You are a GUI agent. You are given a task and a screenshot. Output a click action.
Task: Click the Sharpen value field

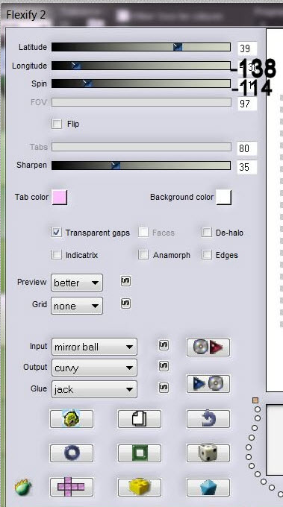click(247, 167)
